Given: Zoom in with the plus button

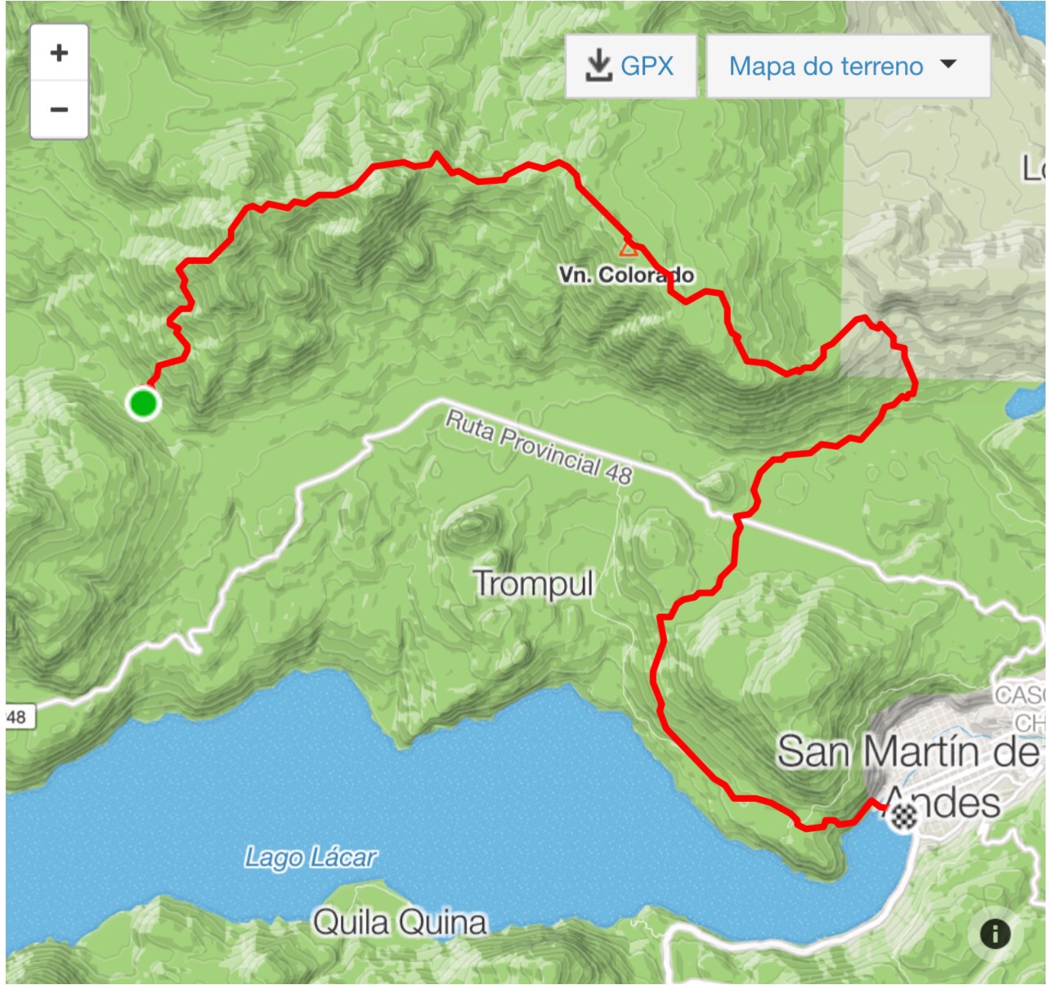Looking at the screenshot, I should [59, 53].
